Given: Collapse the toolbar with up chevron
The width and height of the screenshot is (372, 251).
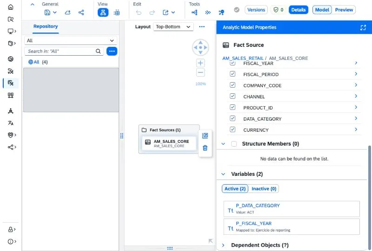Looking at the screenshot, I should (x=33, y=4).
